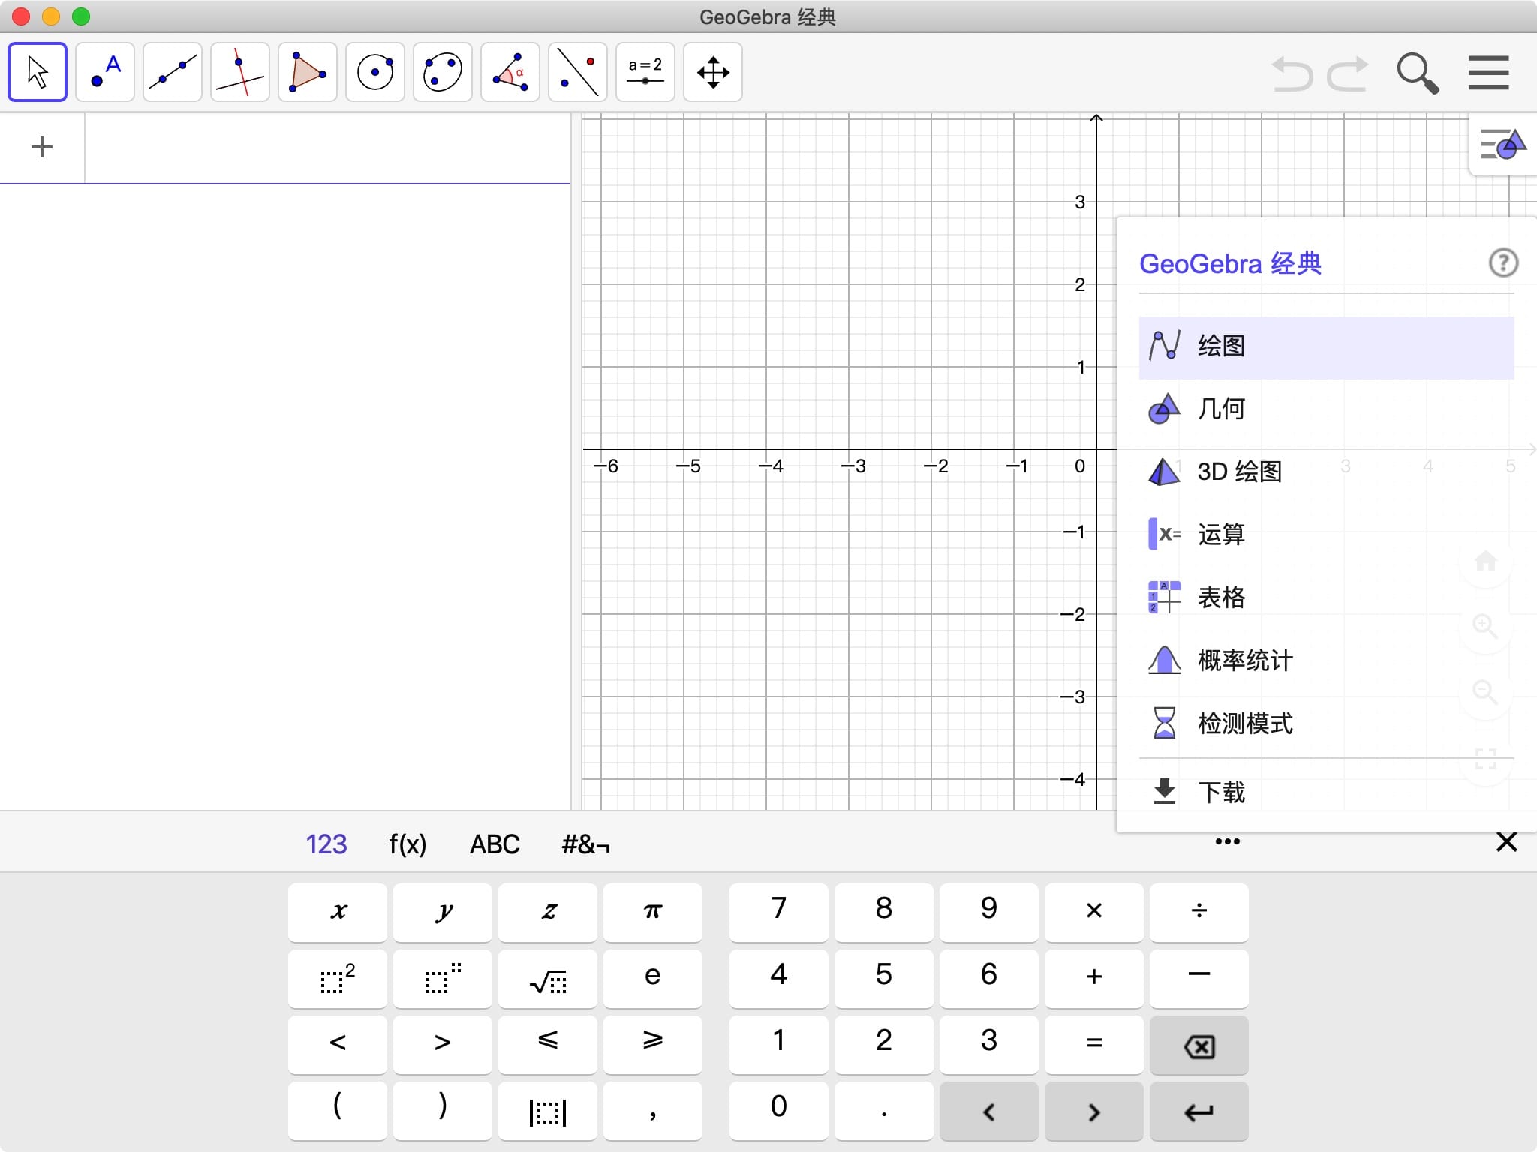
Task: Select the Angle measurement tool
Action: [510, 73]
